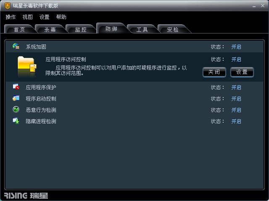Toggle the 开启 status of 系统加固
Image resolution: width=269 pixels, height=201 pixels.
coord(236,46)
